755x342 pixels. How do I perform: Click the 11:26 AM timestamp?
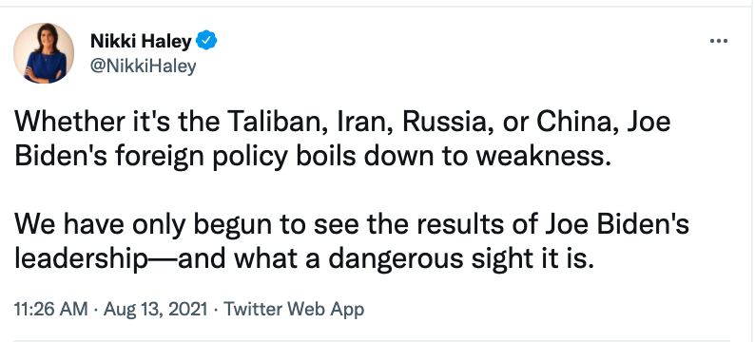(51, 309)
